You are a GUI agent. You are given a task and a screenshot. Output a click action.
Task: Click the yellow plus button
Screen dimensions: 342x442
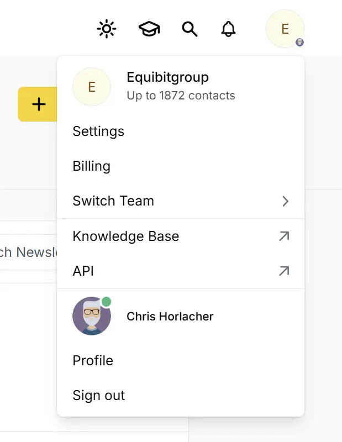tap(38, 104)
